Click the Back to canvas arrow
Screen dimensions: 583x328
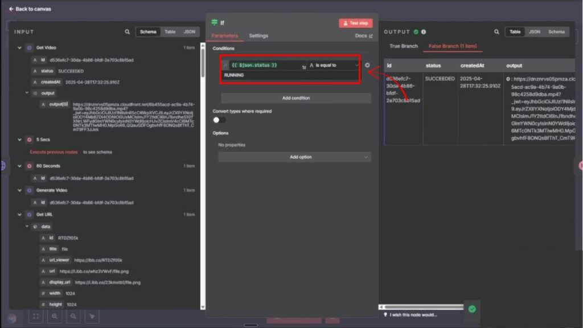pos(11,9)
